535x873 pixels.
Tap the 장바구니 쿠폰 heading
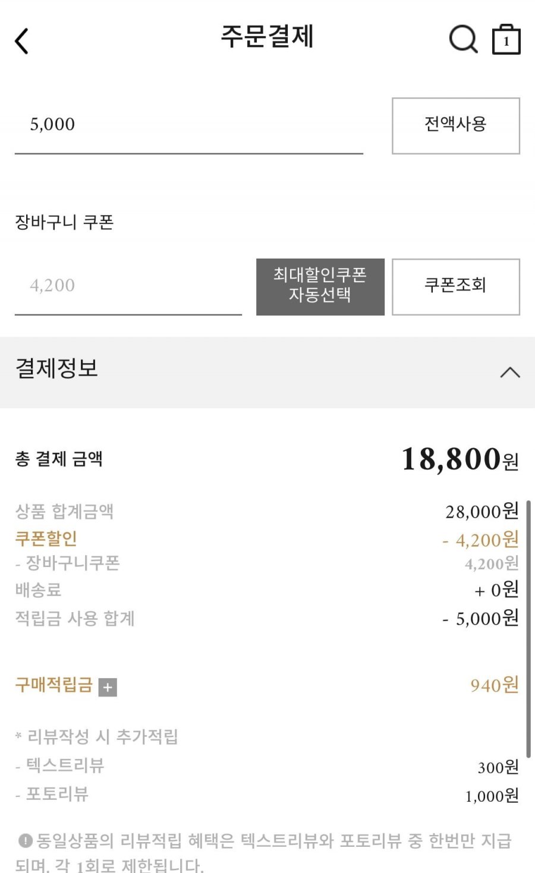pos(64,222)
